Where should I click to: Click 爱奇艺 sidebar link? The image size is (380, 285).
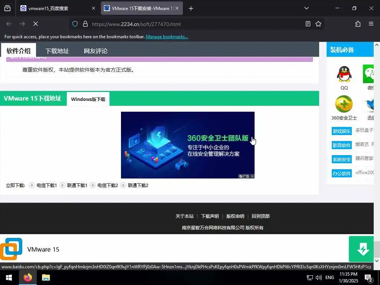[x=362, y=144]
